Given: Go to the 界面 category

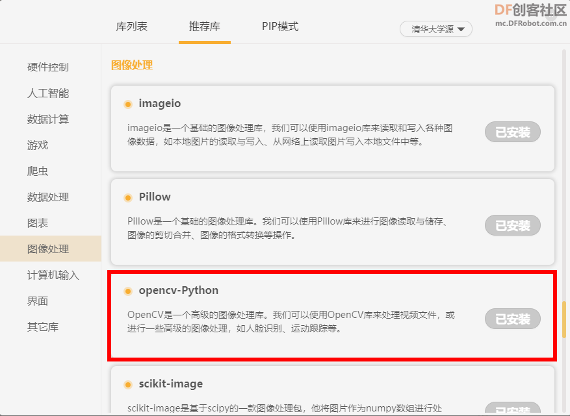Looking at the screenshot, I should point(38,301).
